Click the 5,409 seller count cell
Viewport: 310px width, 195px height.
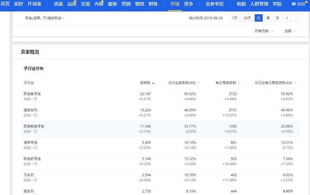(146, 142)
